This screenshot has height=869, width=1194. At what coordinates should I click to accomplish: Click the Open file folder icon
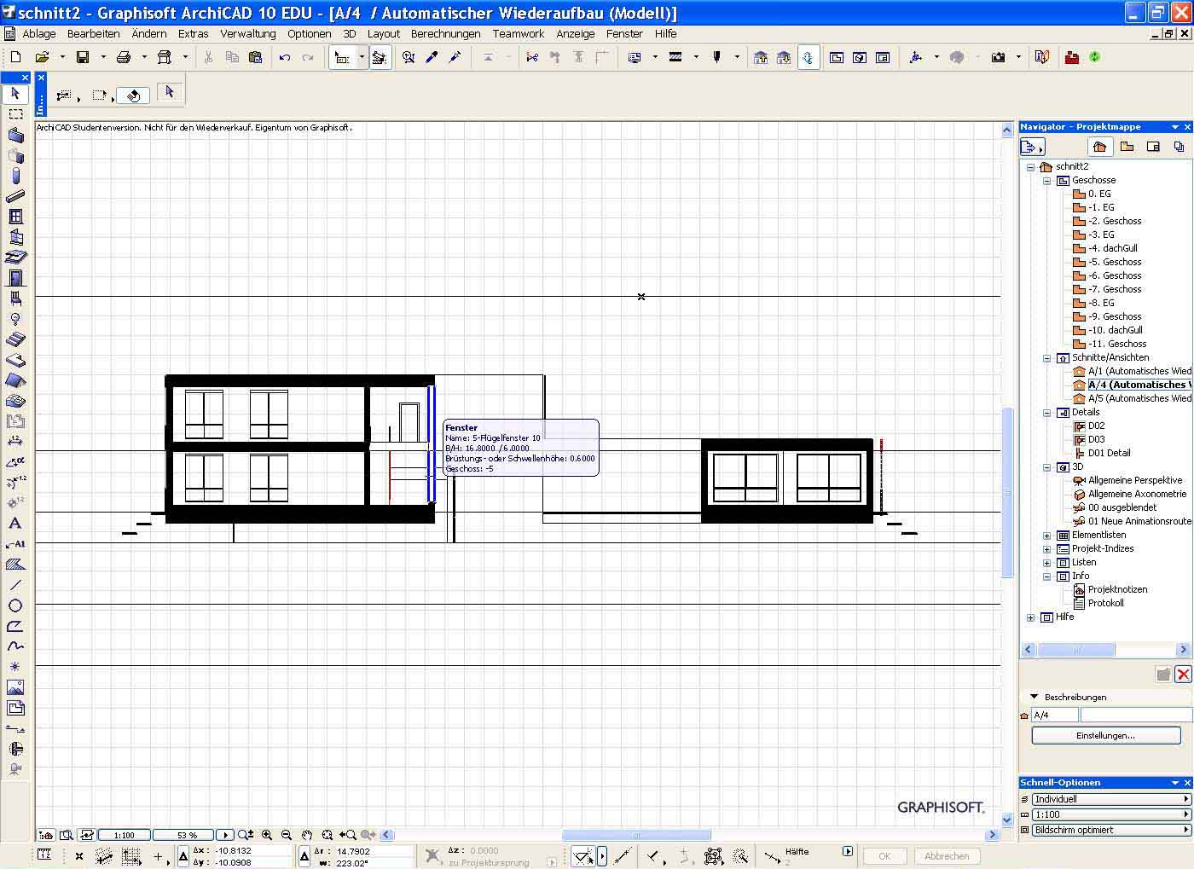pos(42,57)
